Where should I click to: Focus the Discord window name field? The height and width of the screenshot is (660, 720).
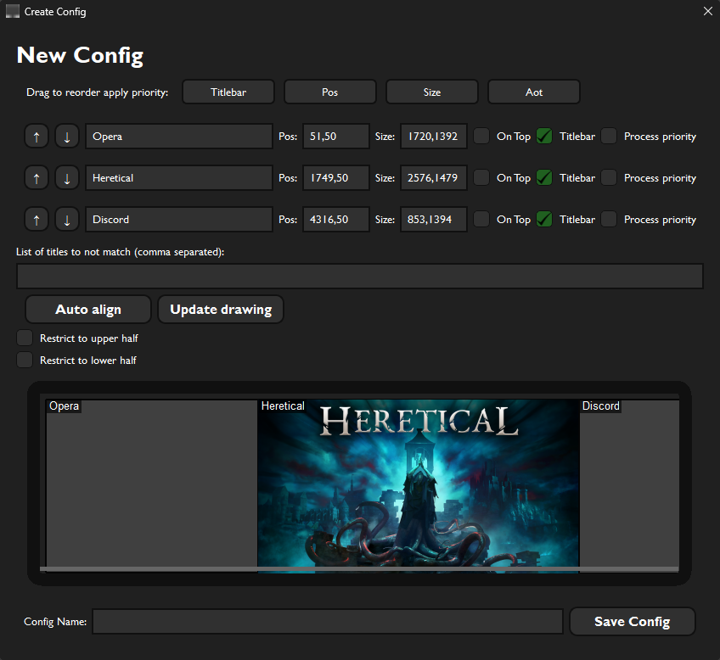179,220
